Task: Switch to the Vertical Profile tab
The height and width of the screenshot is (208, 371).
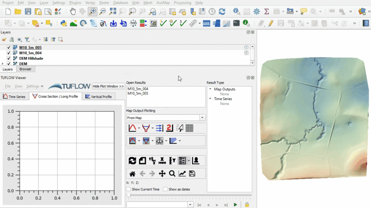Action: [98, 96]
